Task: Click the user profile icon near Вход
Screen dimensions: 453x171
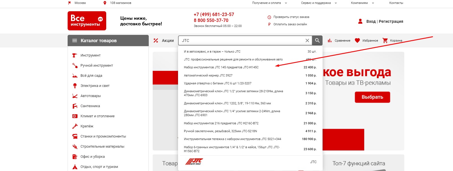Action: tap(360, 21)
